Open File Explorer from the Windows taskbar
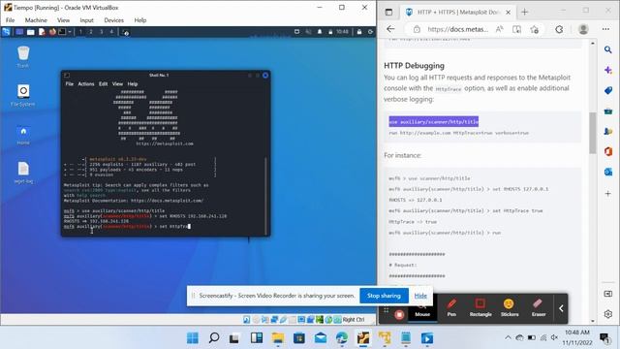Viewport: 620px width, 349px height. [278, 338]
